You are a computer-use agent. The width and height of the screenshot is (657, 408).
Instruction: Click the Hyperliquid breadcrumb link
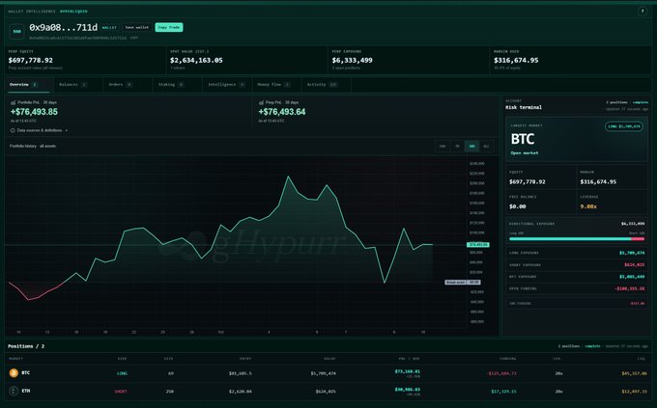coord(73,12)
